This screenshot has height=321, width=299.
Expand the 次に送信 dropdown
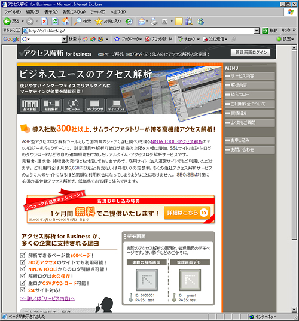click(x=226, y=39)
